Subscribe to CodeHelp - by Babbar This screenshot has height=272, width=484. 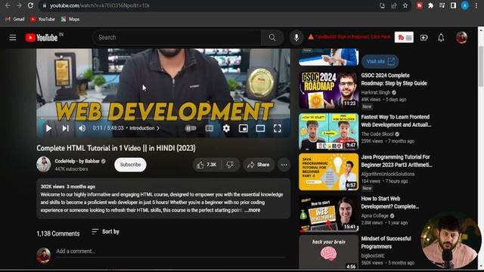pos(130,165)
